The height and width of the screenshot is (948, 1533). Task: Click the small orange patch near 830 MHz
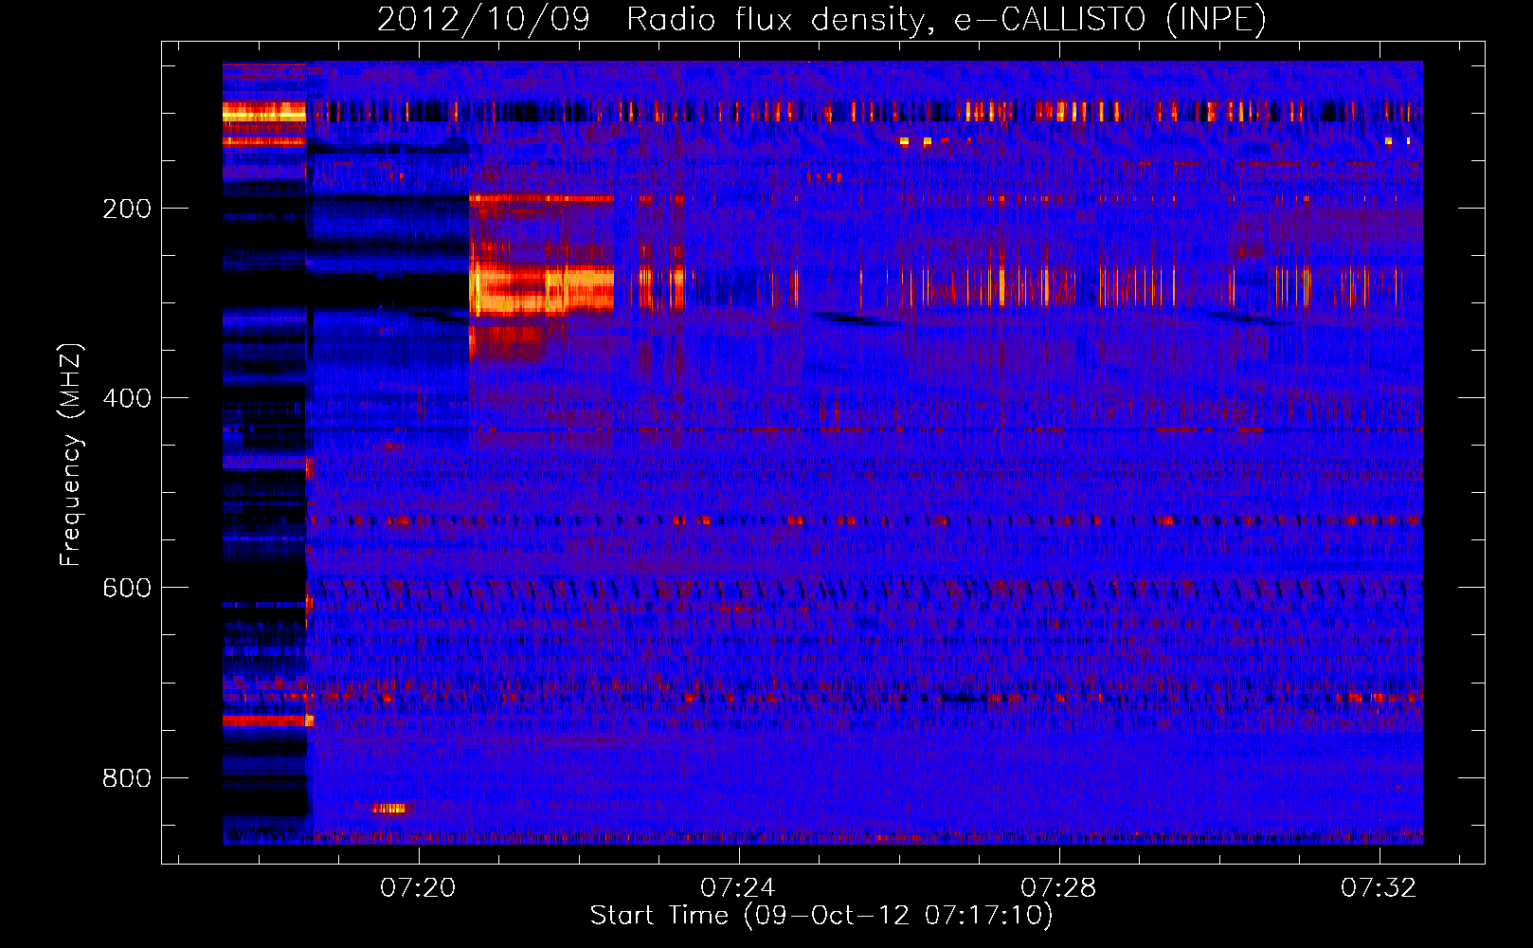(x=389, y=809)
